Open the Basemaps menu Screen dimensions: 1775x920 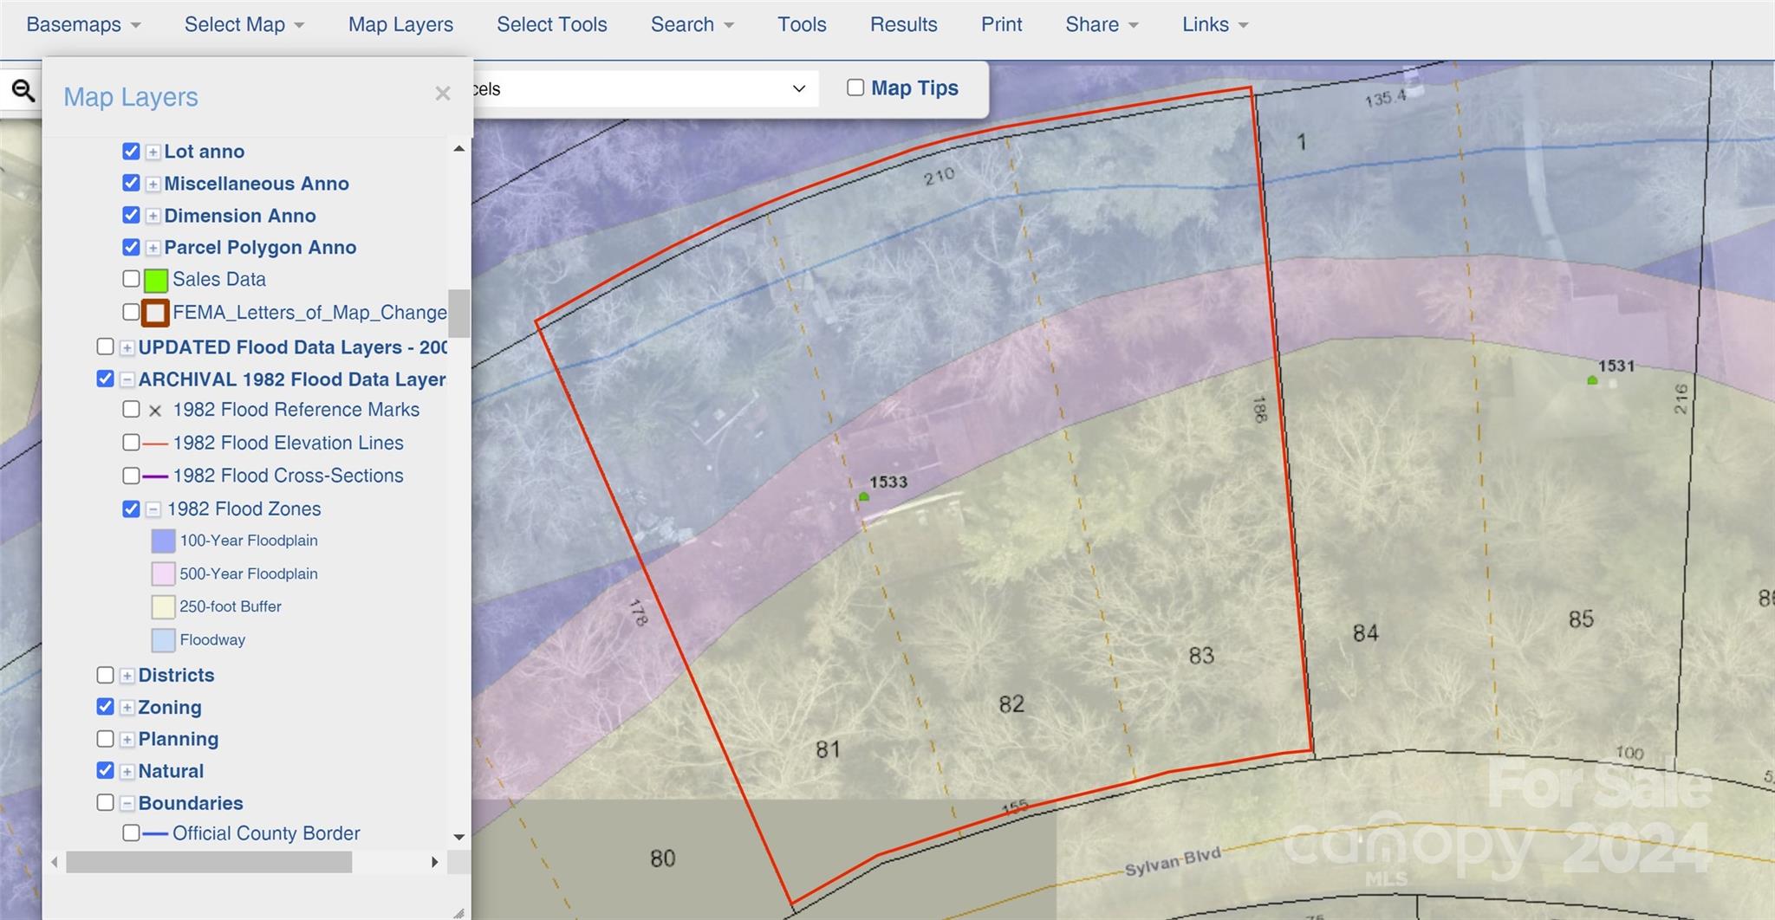(83, 24)
